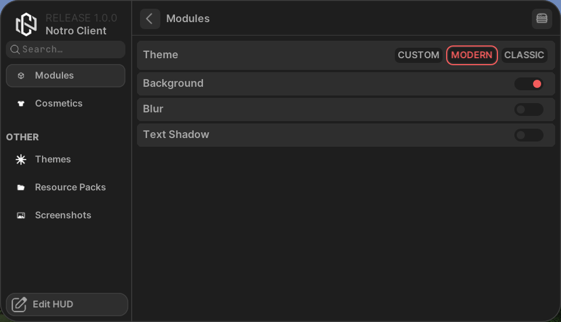
Task: Enable the Blur toggle
Action: (528, 109)
